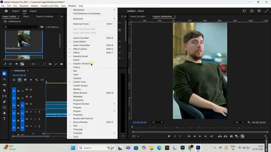Open the Sequence menu

24,6
